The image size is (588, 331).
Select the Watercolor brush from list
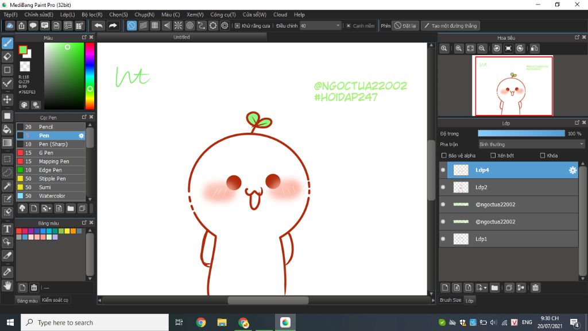pyautogui.click(x=53, y=196)
